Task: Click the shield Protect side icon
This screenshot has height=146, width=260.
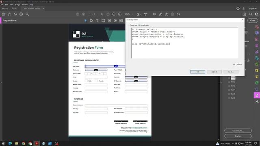Action: tap(257, 89)
